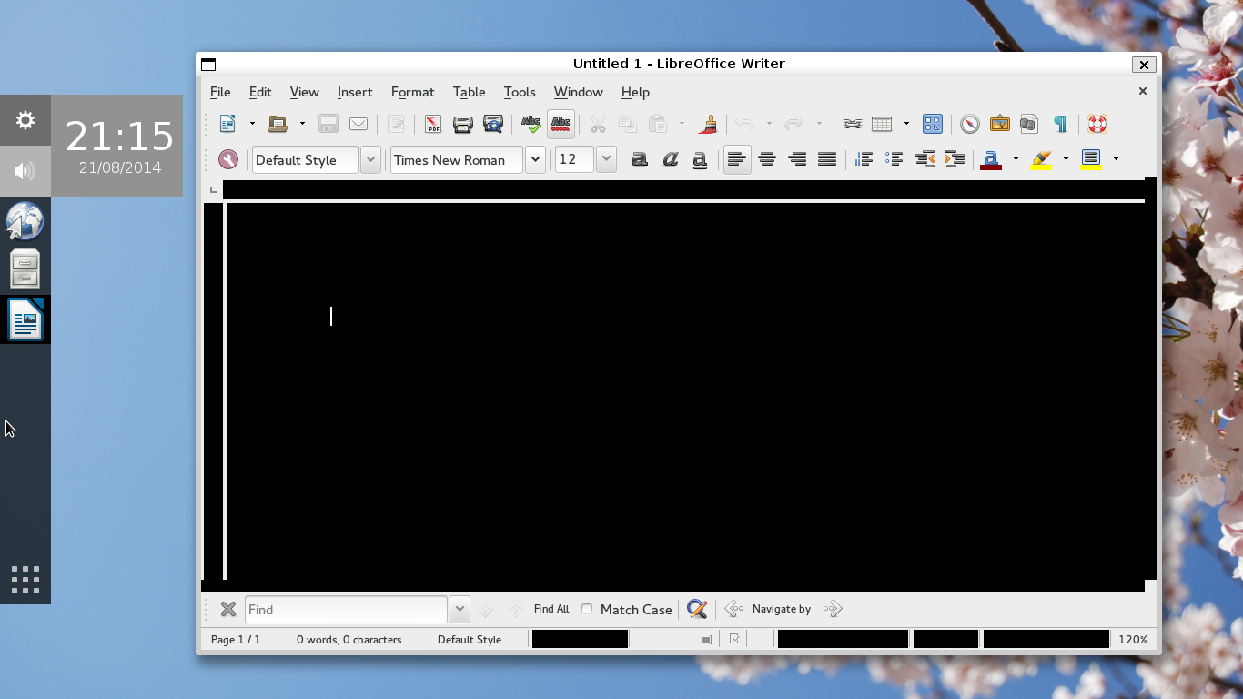Open the Tools menu
This screenshot has width=1243, height=699.
point(519,92)
